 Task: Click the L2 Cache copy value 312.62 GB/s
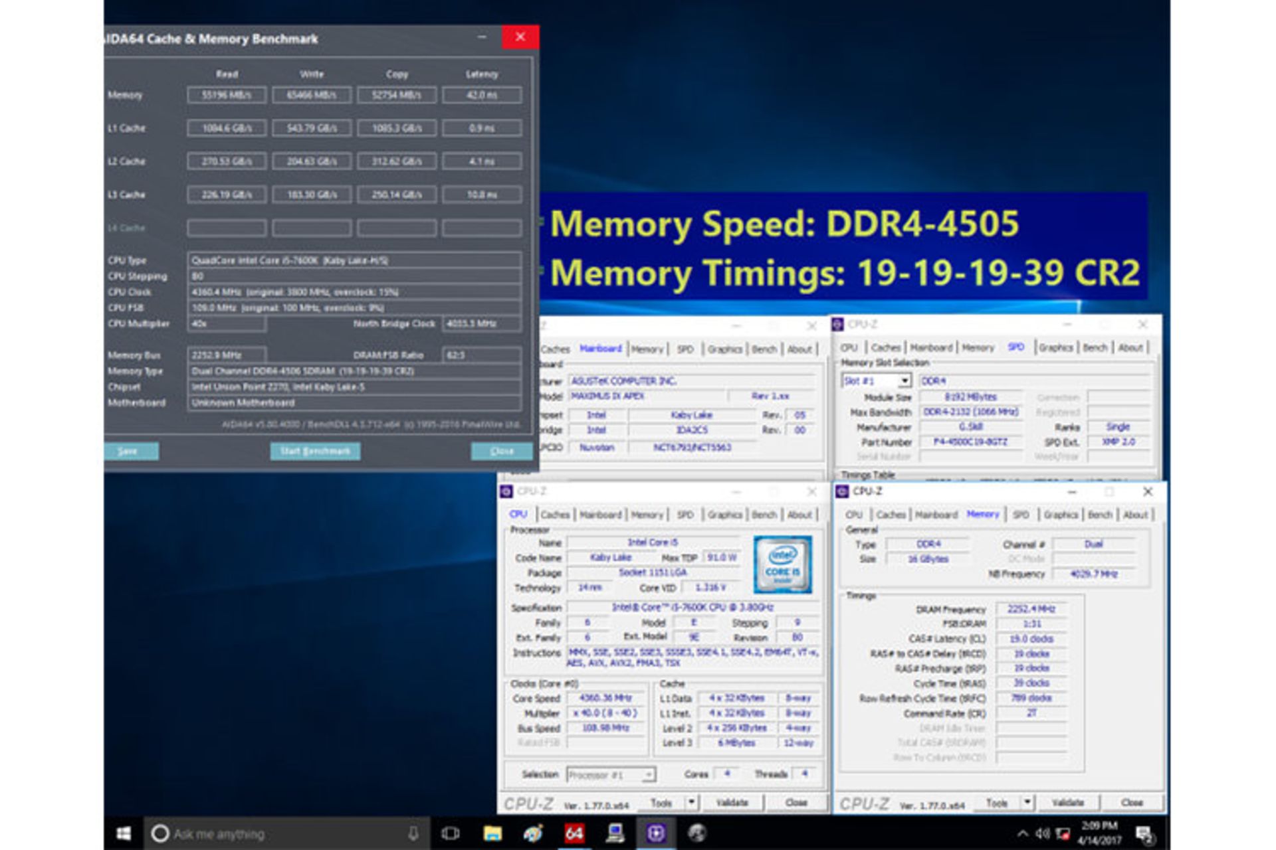coord(397,161)
